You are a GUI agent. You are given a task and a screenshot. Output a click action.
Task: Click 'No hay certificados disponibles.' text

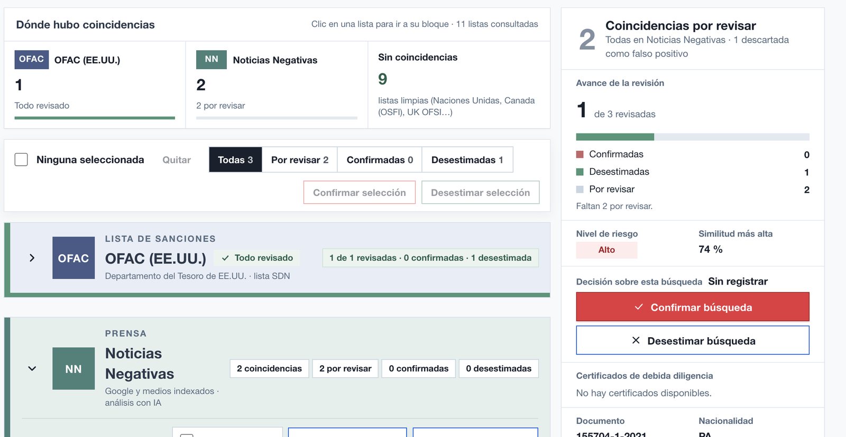[x=643, y=393]
